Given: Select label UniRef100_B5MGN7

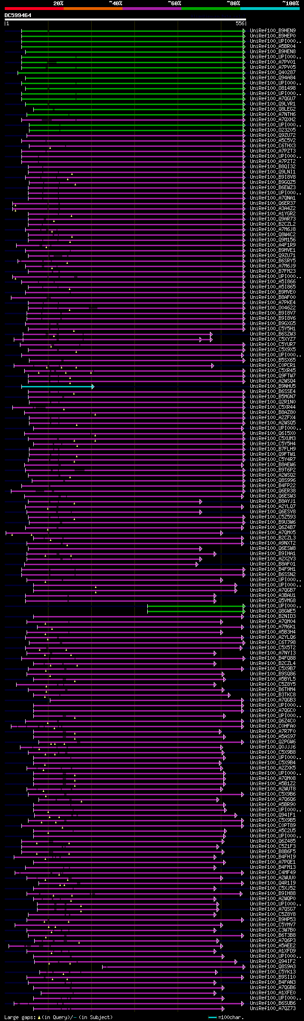Looking at the screenshot, I should (x=273, y=397).
